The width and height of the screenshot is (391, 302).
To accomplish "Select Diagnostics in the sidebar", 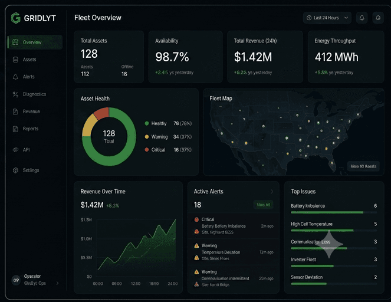I will coord(34,94).
